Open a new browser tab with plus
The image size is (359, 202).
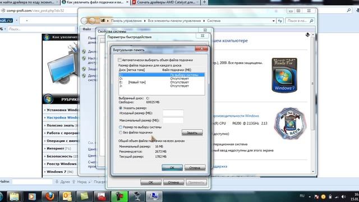click(204, 2)
